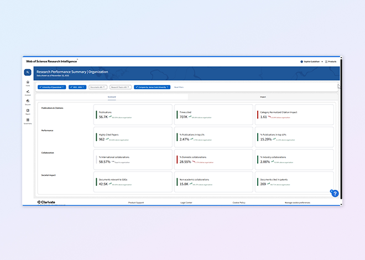Open the 2021-2025 year range dropdown
The height and width of the screenshot is (260, 365).
click(x=77, y=87)
